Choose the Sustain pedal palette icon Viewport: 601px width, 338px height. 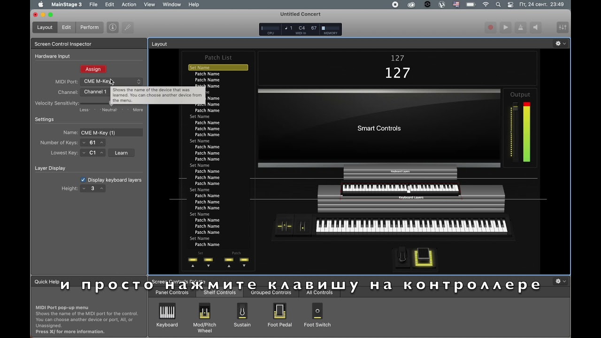[x=242, y=312]
